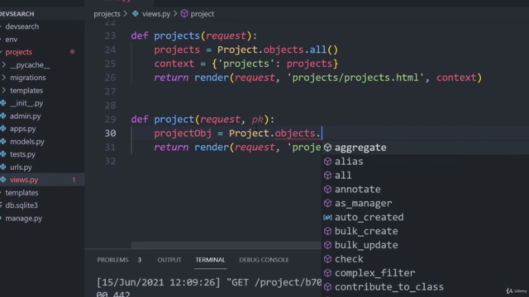Click line number 30 in gutter
This screenshot has width=529, height=297.
tap(110, 134)
